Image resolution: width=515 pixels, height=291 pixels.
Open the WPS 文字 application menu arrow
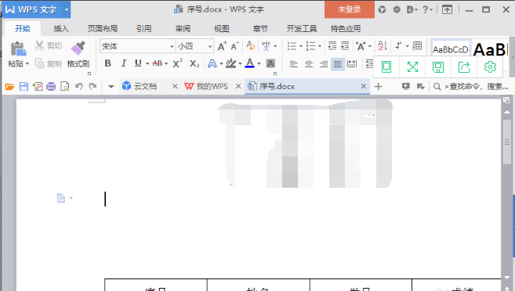(x=67, y=10)
